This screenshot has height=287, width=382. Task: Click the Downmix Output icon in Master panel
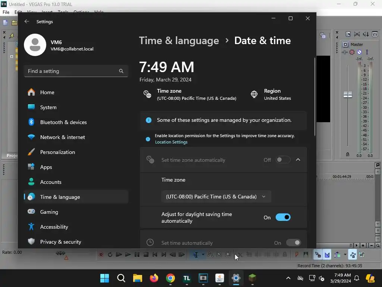coord(357,34)
